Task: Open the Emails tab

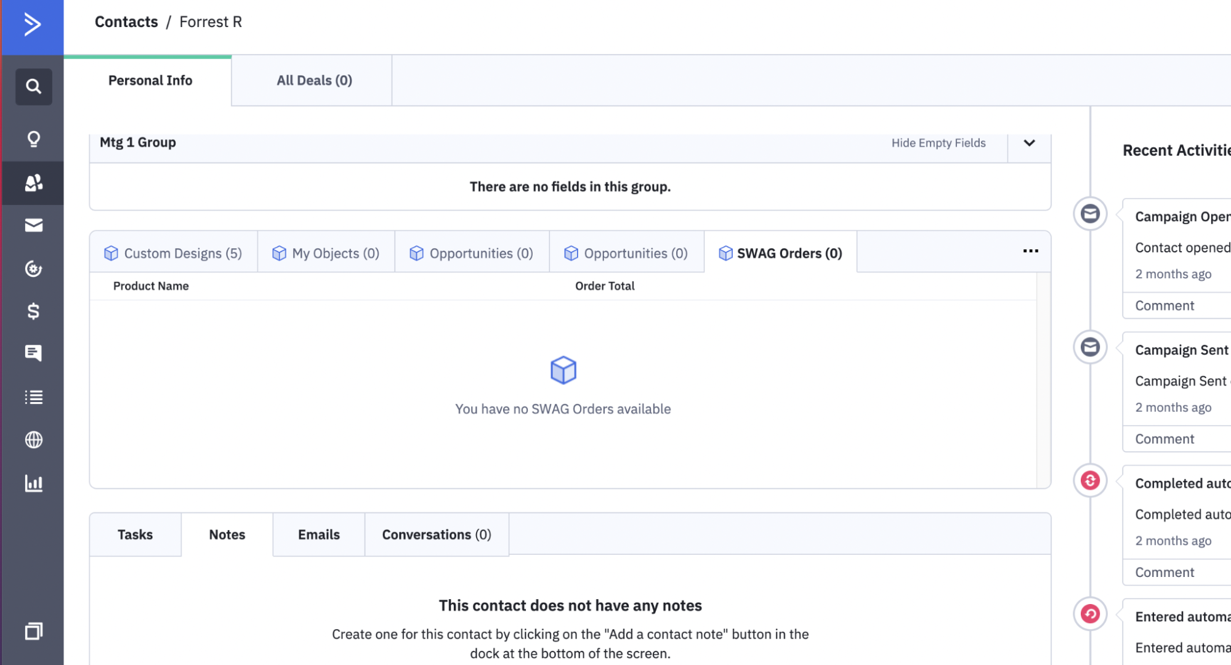Action: (x=318, y=534)
